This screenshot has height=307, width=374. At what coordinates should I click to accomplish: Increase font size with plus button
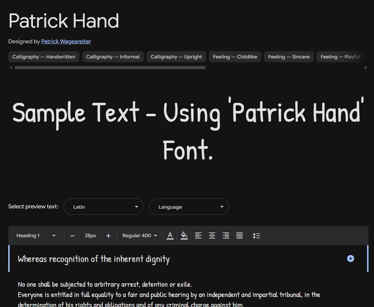click(x=108, y=236)
